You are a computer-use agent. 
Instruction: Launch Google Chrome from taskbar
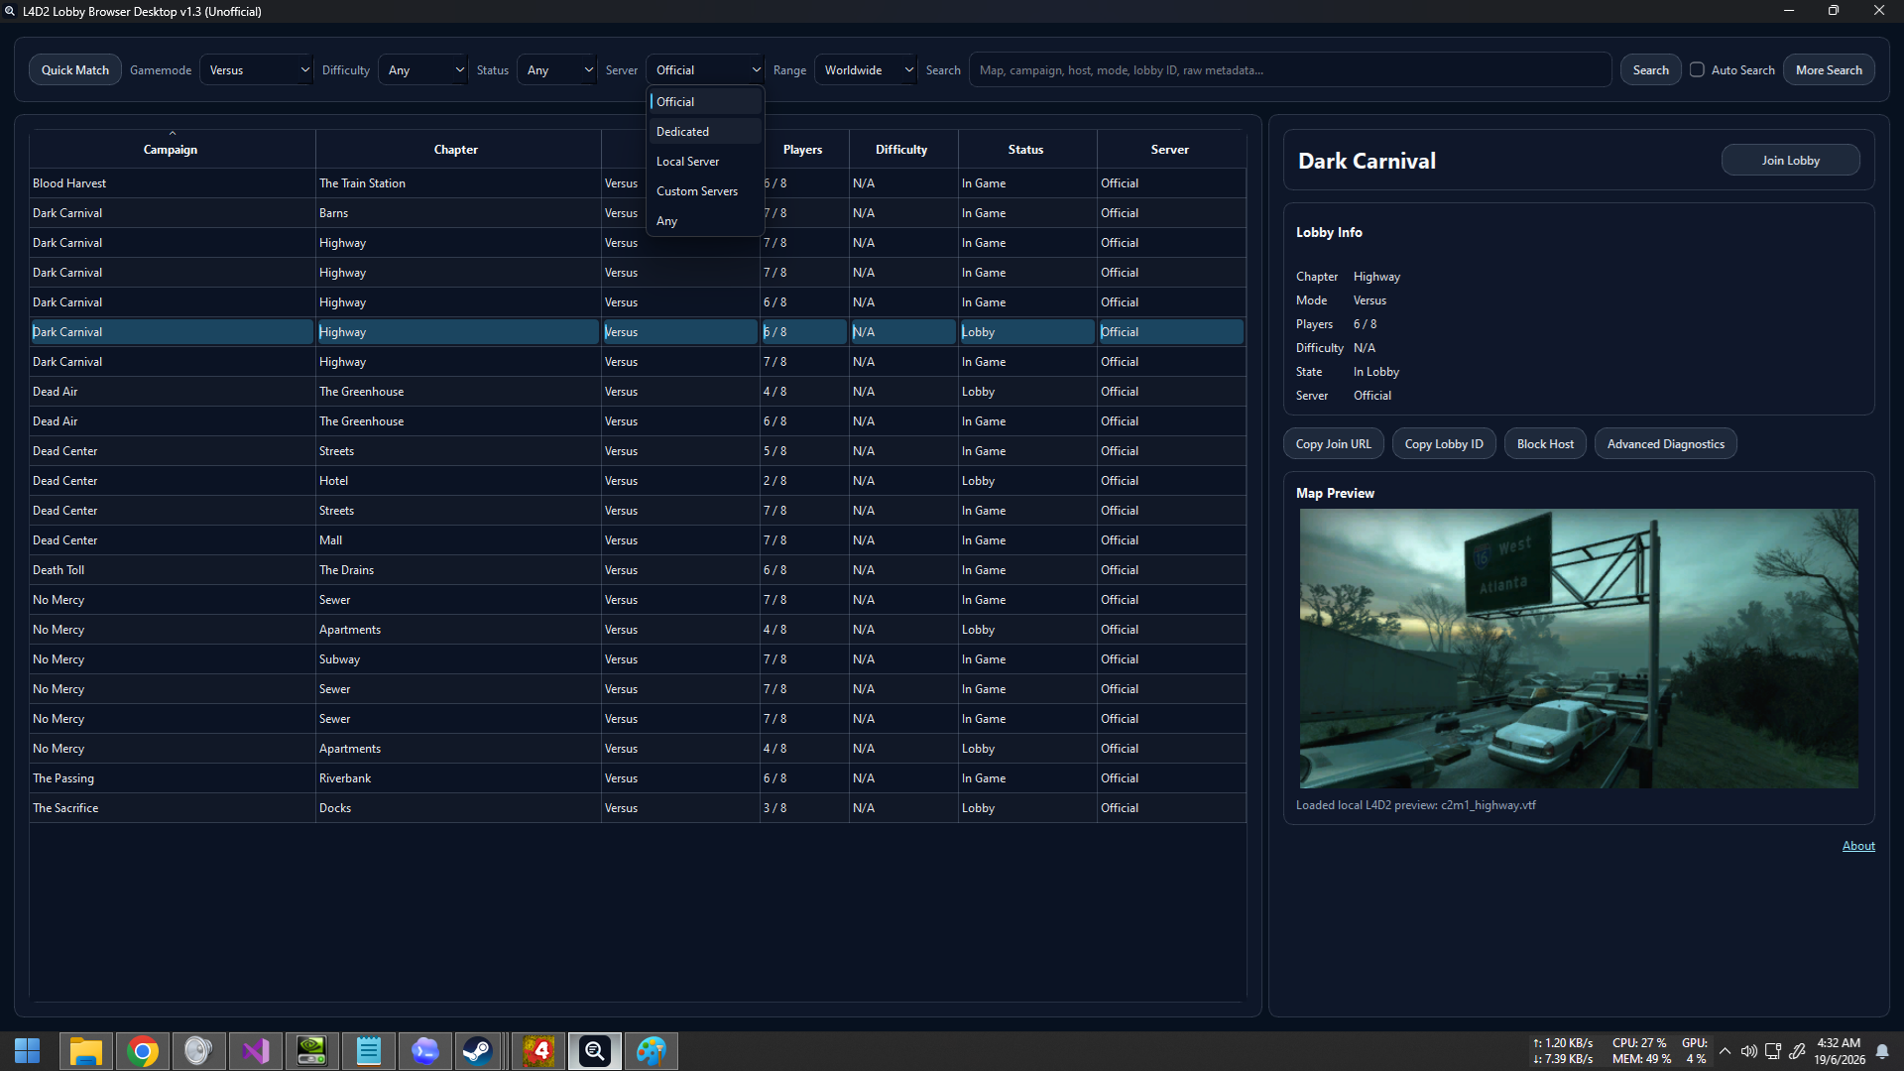click(x=143, y=1051)
